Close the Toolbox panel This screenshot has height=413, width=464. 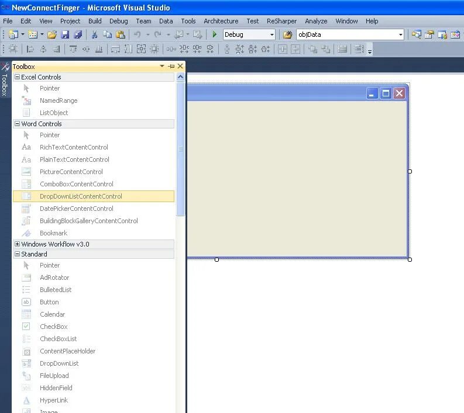click(180, 66)
